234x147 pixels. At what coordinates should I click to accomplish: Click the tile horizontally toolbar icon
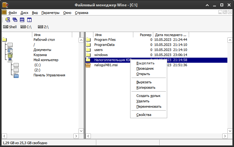[x=22, y=20]
